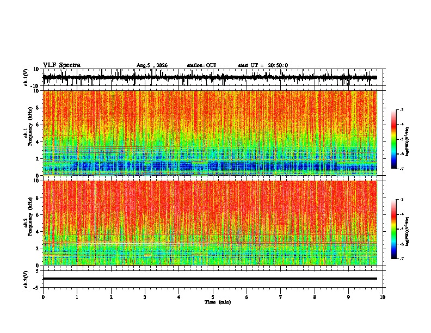Click the ch.1 log(PSD) colorbar label
Viewport: 431px width, 333px height.
[x=408, y=142]
